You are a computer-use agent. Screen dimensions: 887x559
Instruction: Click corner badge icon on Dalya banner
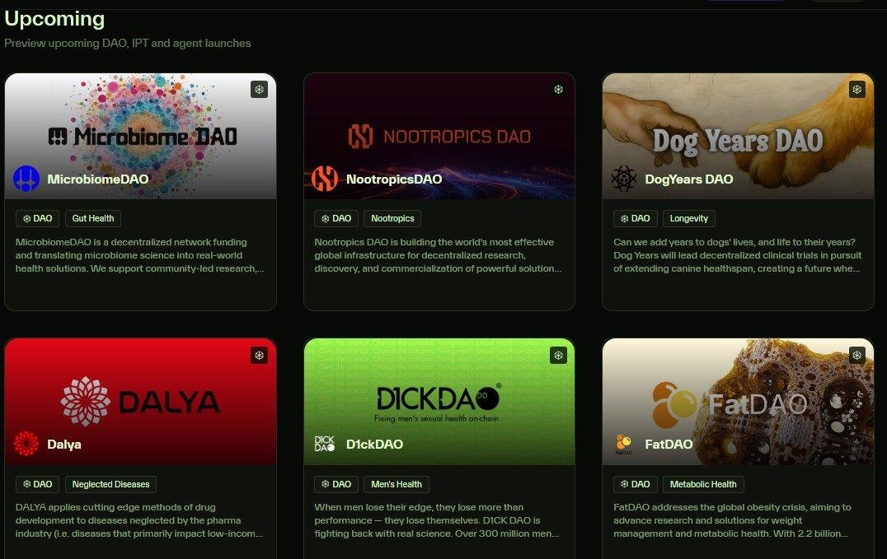259,356
